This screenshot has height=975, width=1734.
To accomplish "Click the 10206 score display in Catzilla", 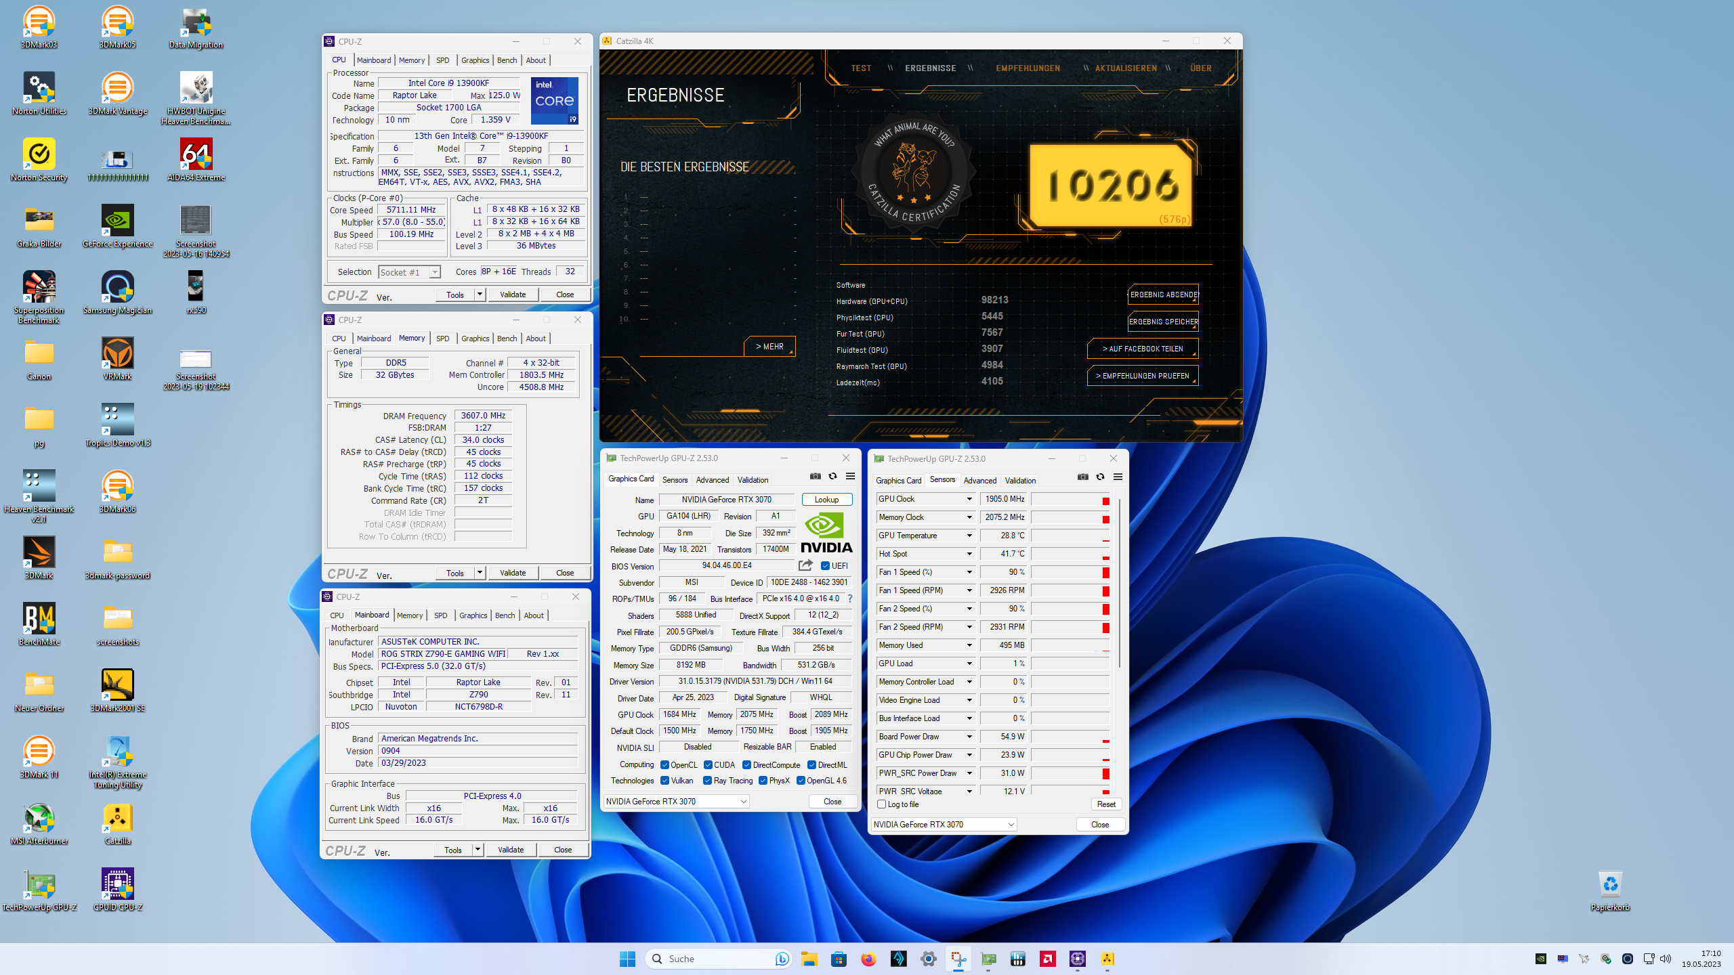I will (x=1111, y=185).
